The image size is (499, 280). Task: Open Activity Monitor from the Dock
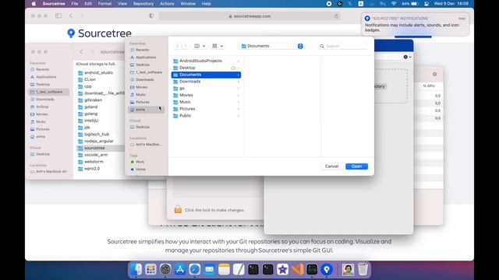pyautogui.click(x=312, y=270)
